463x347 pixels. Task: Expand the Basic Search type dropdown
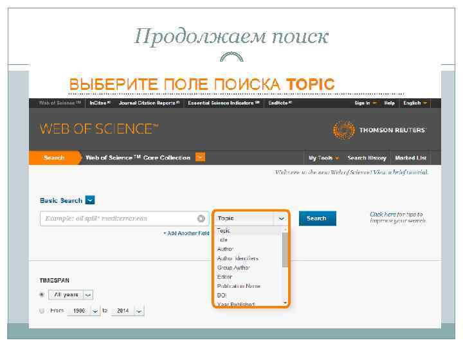pos(90,200)
